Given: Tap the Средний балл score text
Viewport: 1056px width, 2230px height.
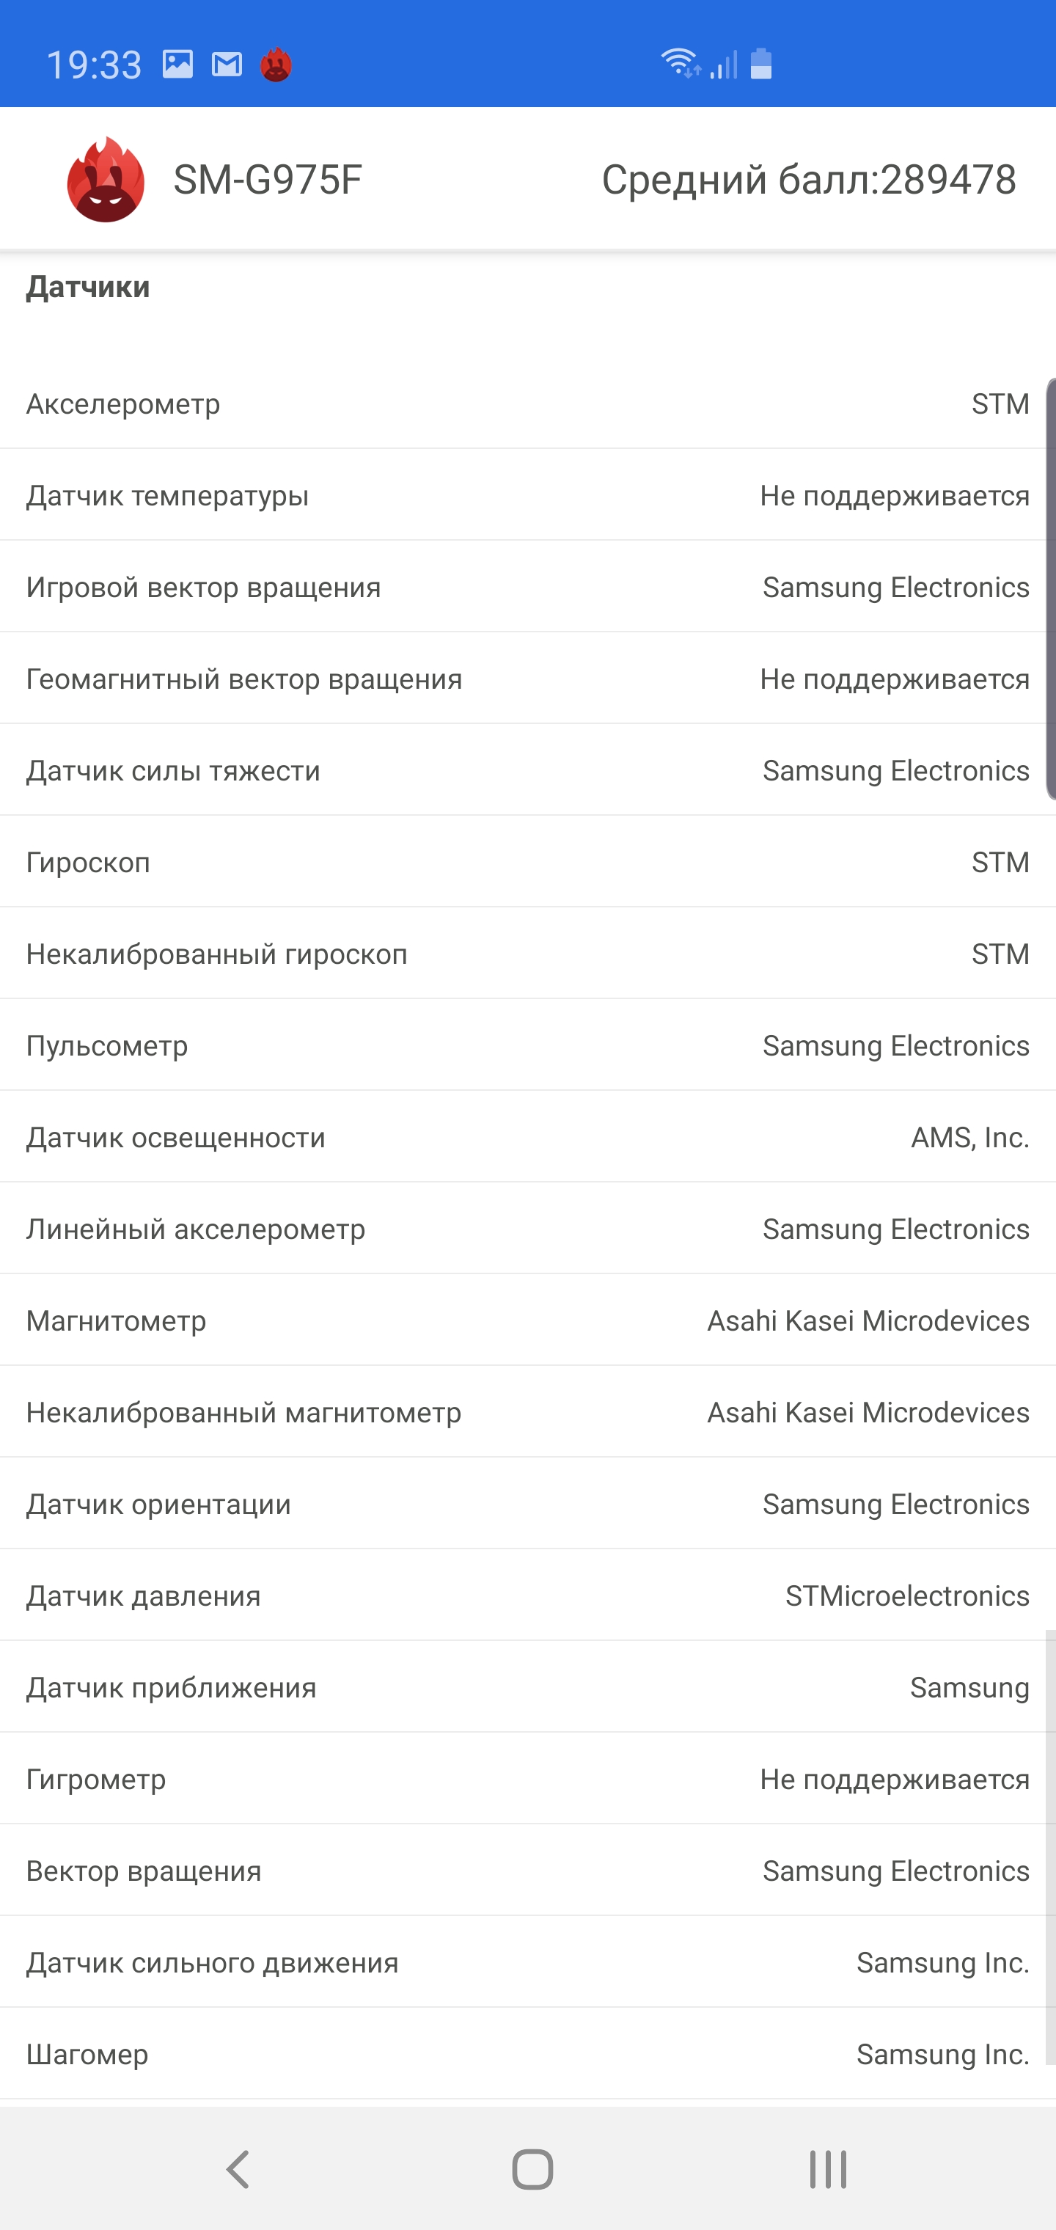Looking at the screenshot, I should (808, 179).
